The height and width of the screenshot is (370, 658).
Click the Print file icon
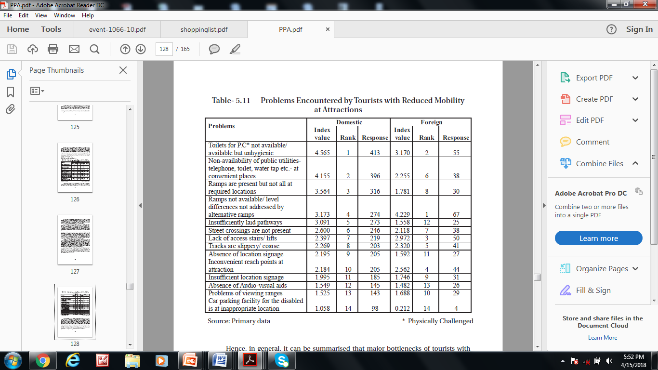(53, 49)
